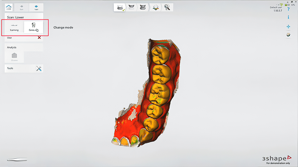The width and height of the screenshot is (298, 167).
Task: Go to the Home screen icon
Action: click(9, 7)
